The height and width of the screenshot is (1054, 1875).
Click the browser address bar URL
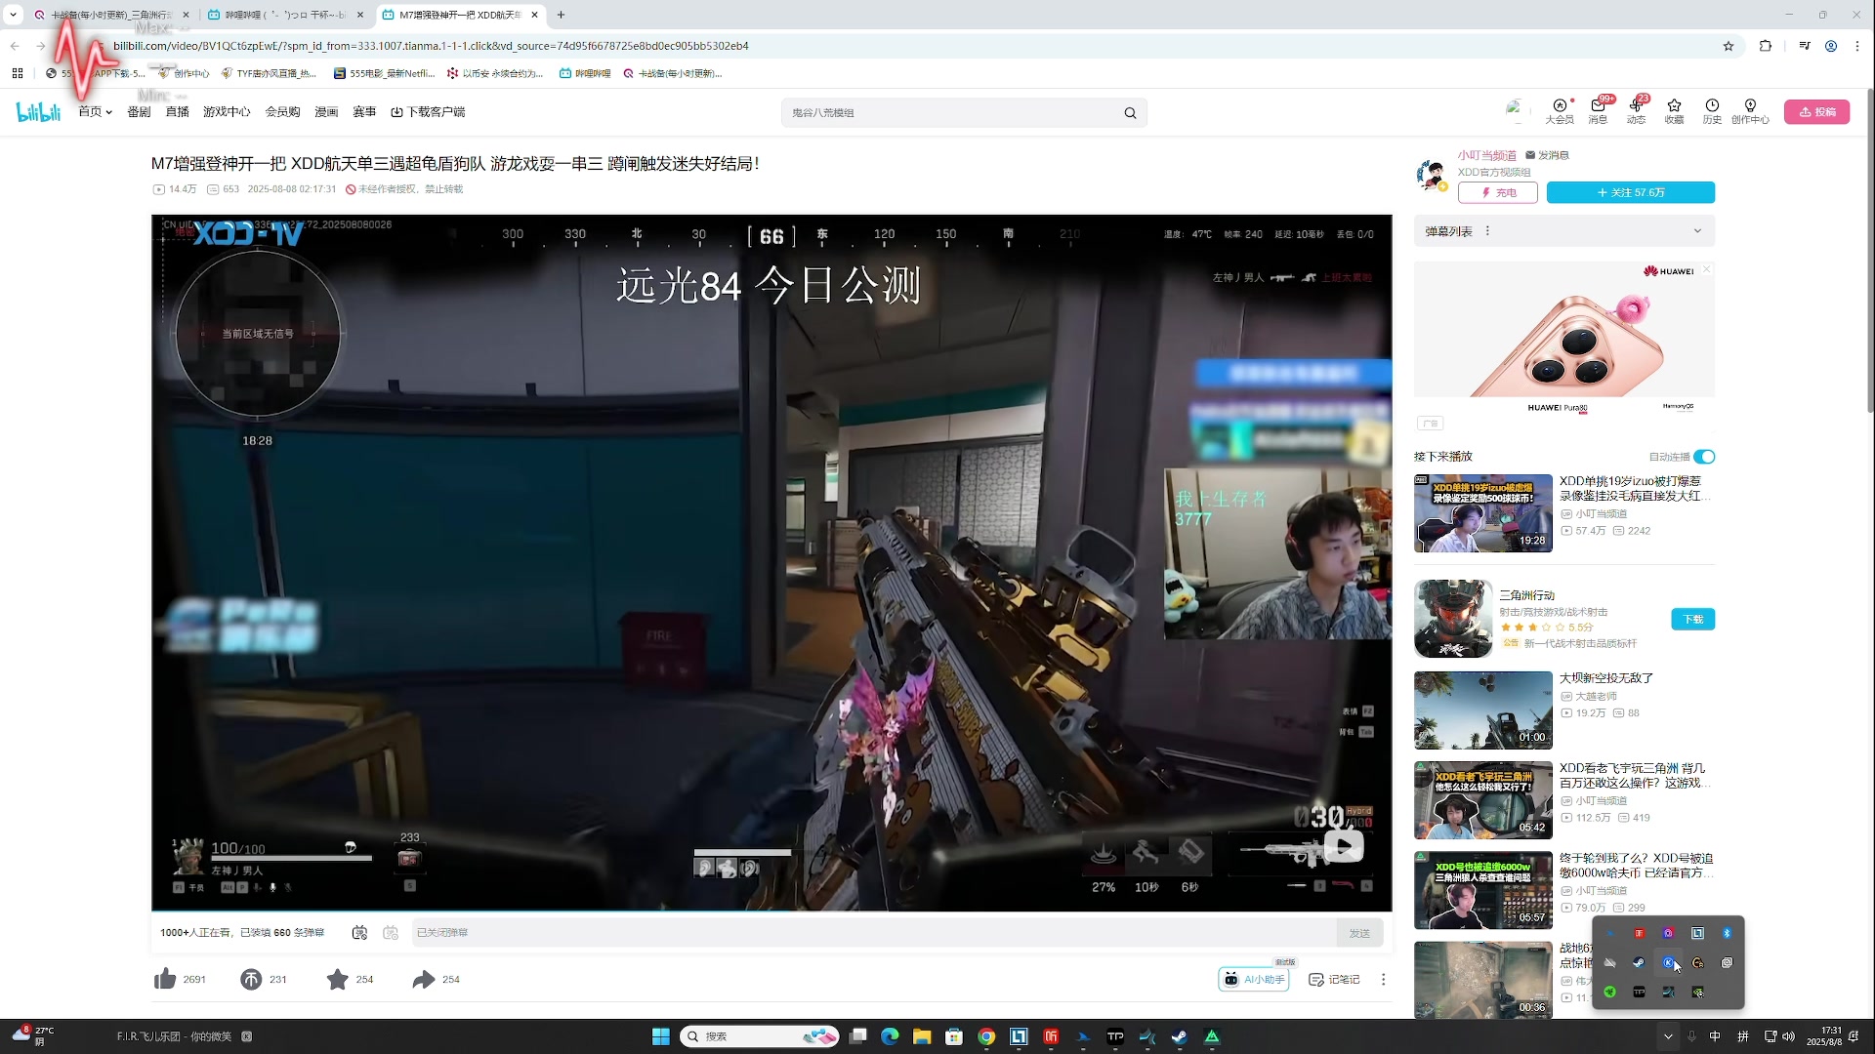pyautogui.click(x=431, y=46)
